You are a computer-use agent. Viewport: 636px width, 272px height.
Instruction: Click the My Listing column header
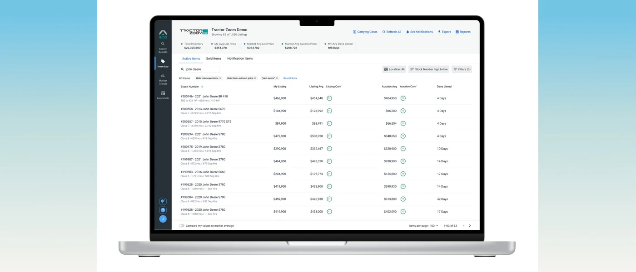pos(280,87)
